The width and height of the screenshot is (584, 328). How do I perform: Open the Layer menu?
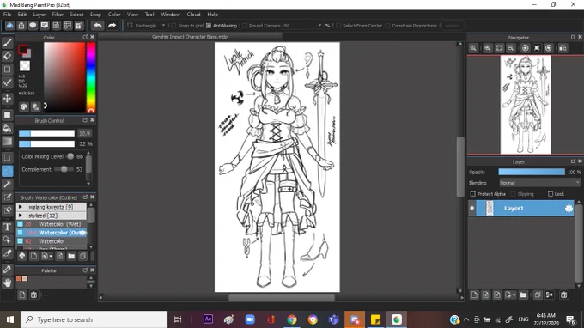(40, 15)
